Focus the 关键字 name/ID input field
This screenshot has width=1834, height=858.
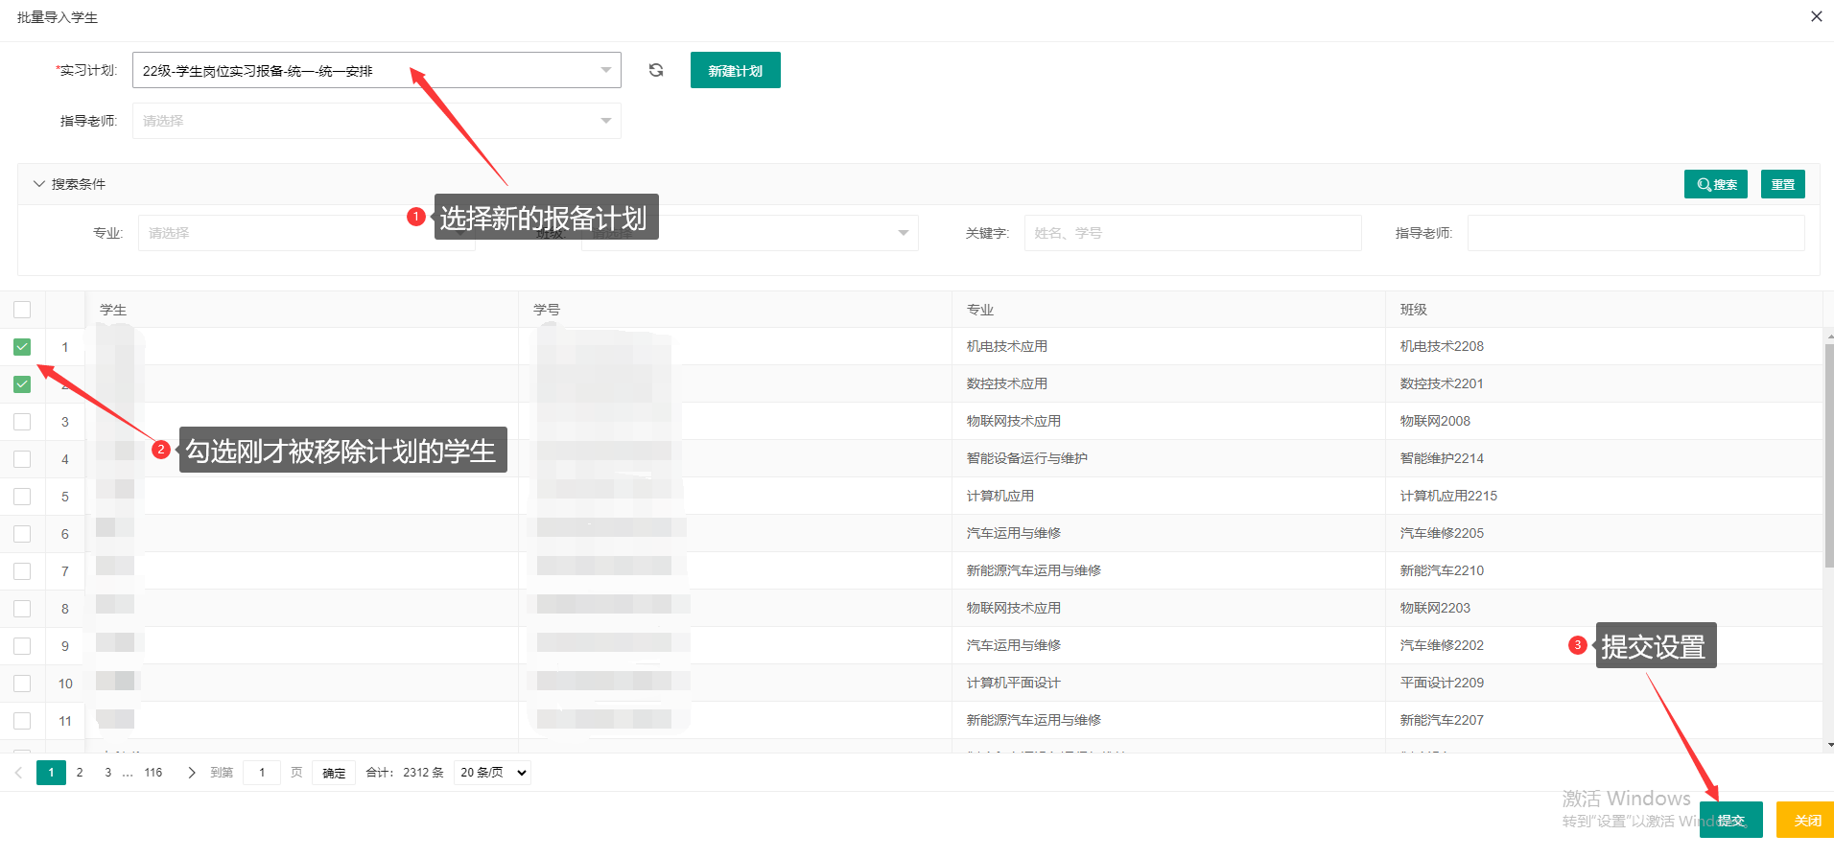click(1192, 233)
